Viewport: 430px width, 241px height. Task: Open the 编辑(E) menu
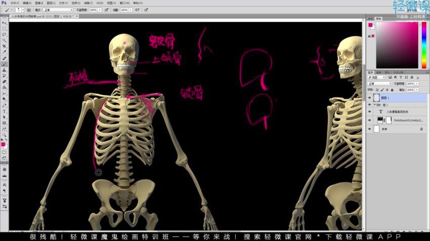click(x=27, y=3)
